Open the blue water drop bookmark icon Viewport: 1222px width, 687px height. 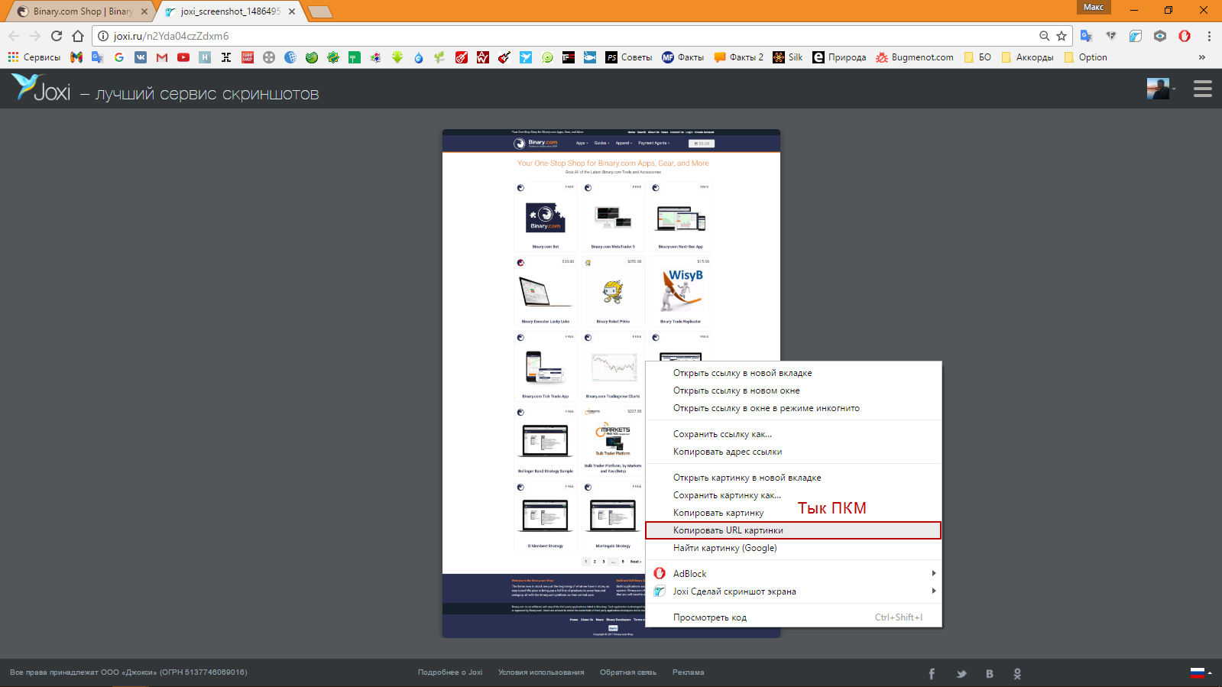(x=419, y=57)
